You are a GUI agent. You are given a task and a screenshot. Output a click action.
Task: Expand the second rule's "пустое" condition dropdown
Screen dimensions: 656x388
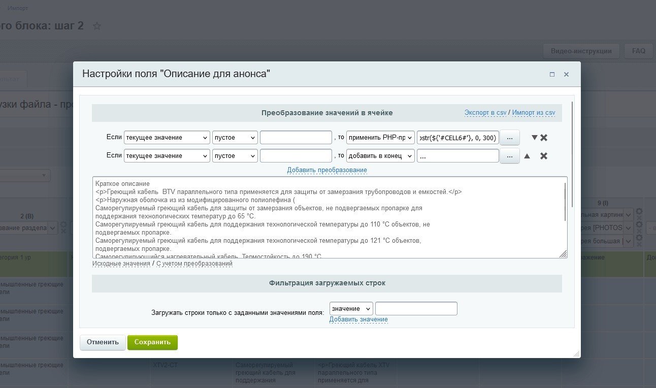(235, 156)
